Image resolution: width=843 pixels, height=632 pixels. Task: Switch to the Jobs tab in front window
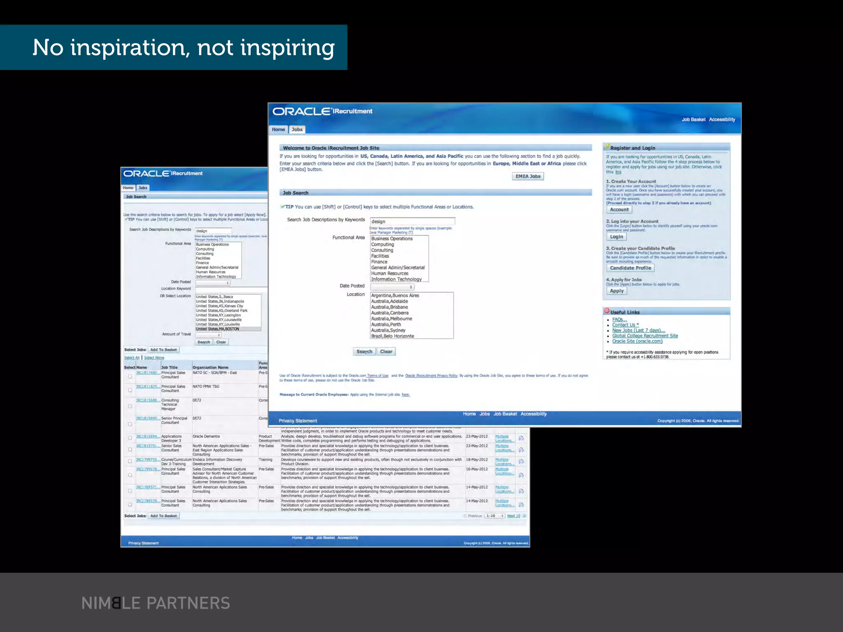pos(297,129)
